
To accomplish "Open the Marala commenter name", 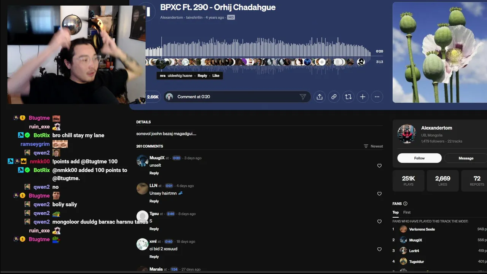I will pos(156,269).
